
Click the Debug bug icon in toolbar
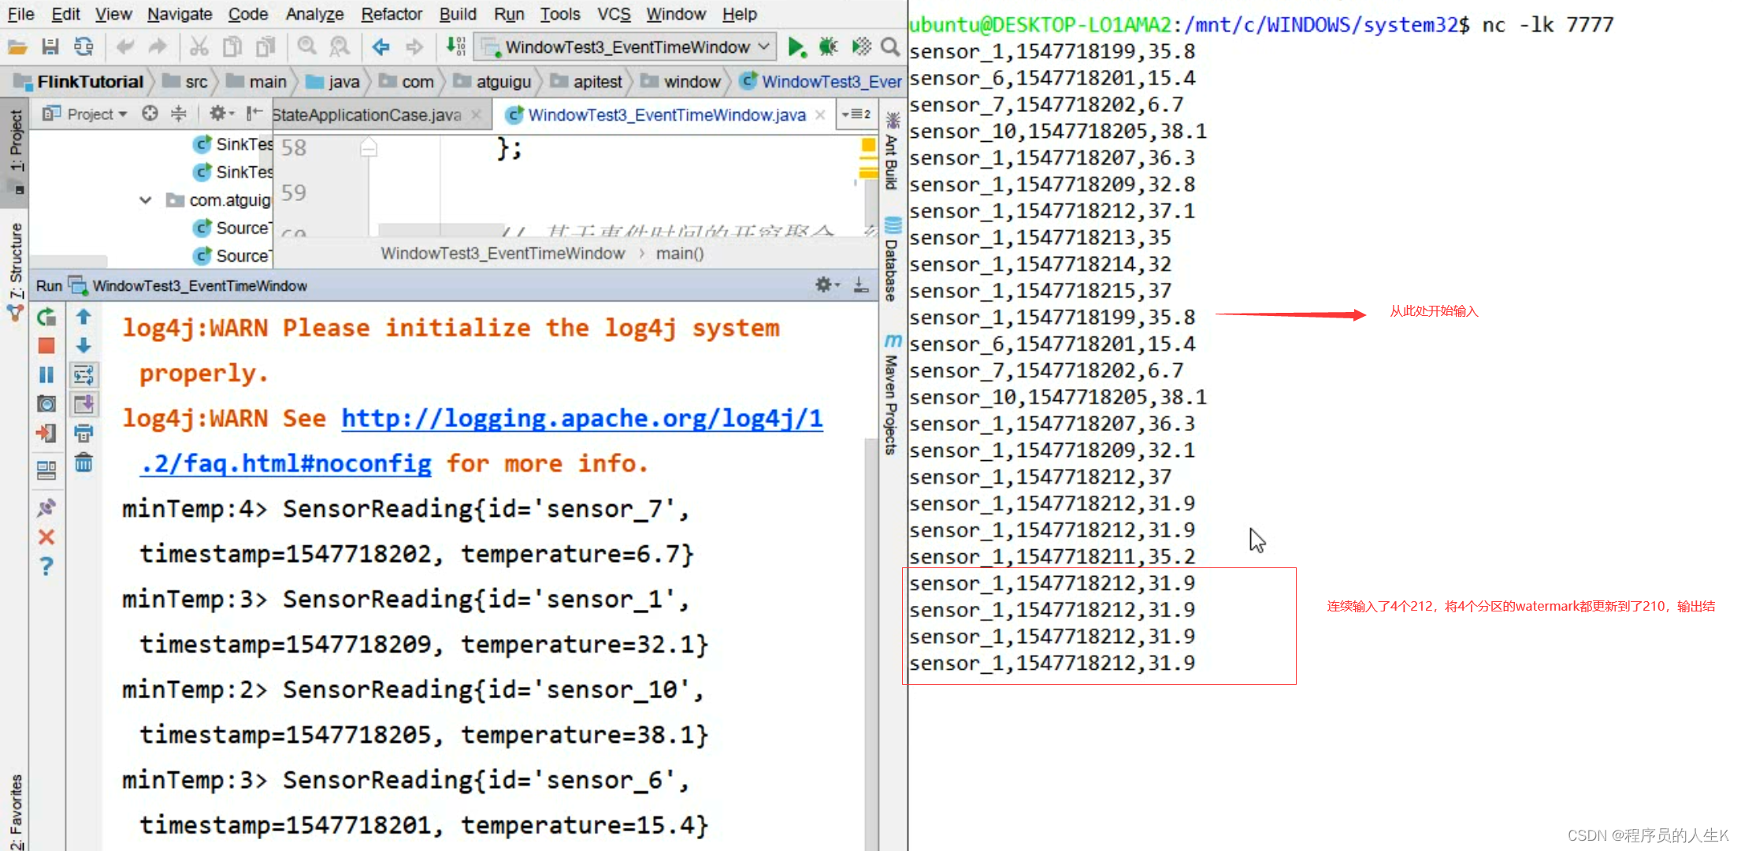point(828,47)
